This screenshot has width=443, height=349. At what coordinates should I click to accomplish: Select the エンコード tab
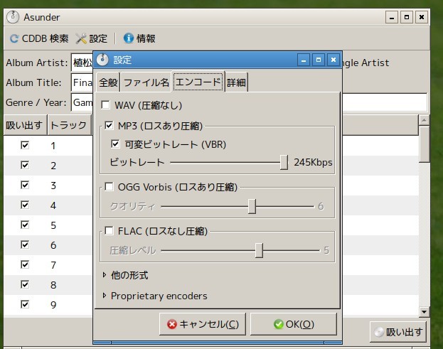(198, 82)
